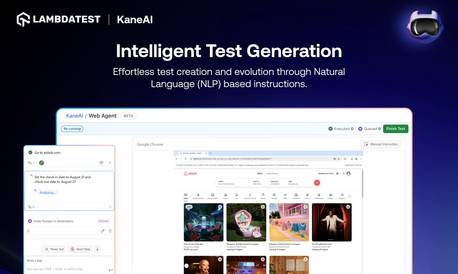The image size is (458, 274).
Task: Click the Manual Interaction button
Action: pos(381,144)
